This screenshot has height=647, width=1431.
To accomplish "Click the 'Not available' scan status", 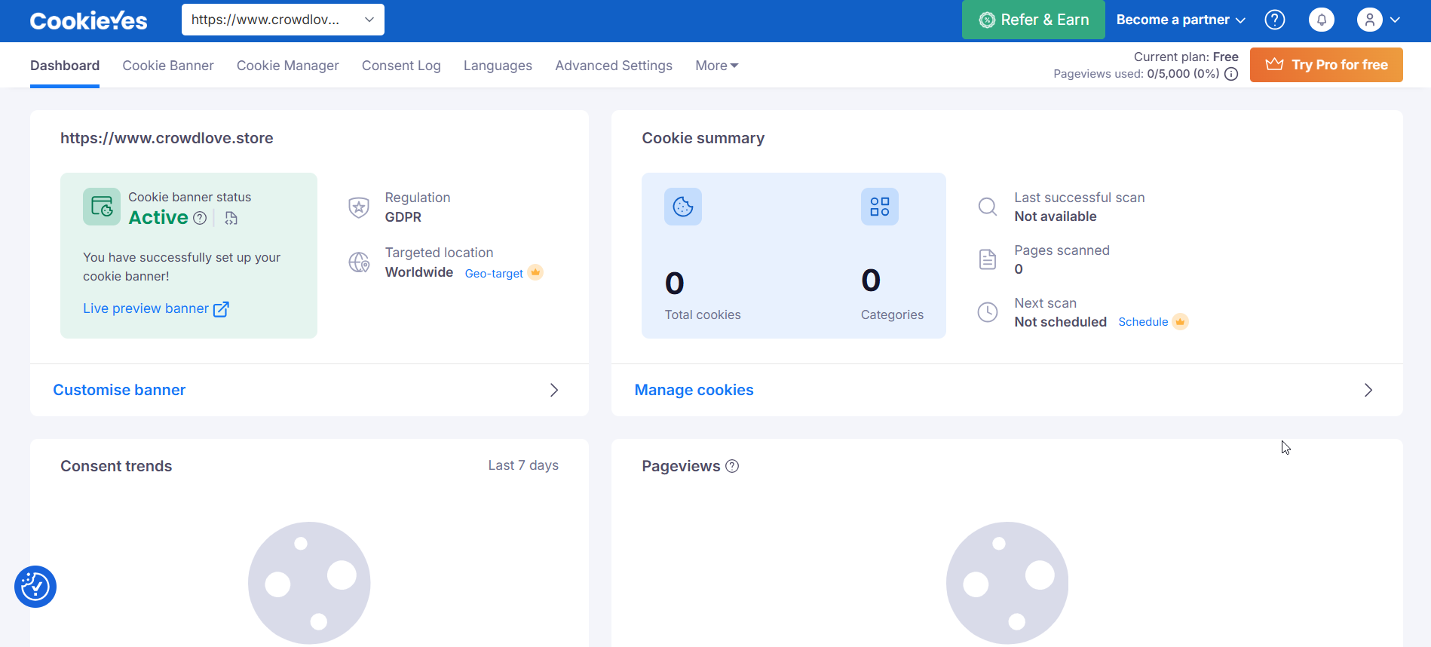I will pos(1056,216).
